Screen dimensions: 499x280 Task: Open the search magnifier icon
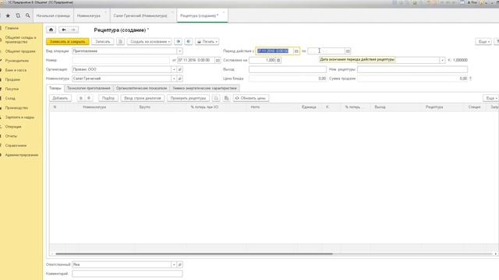click(x=28, y=16)
